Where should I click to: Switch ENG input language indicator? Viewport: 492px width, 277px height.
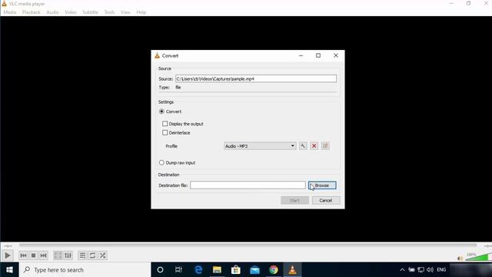(x=441, y=270)
